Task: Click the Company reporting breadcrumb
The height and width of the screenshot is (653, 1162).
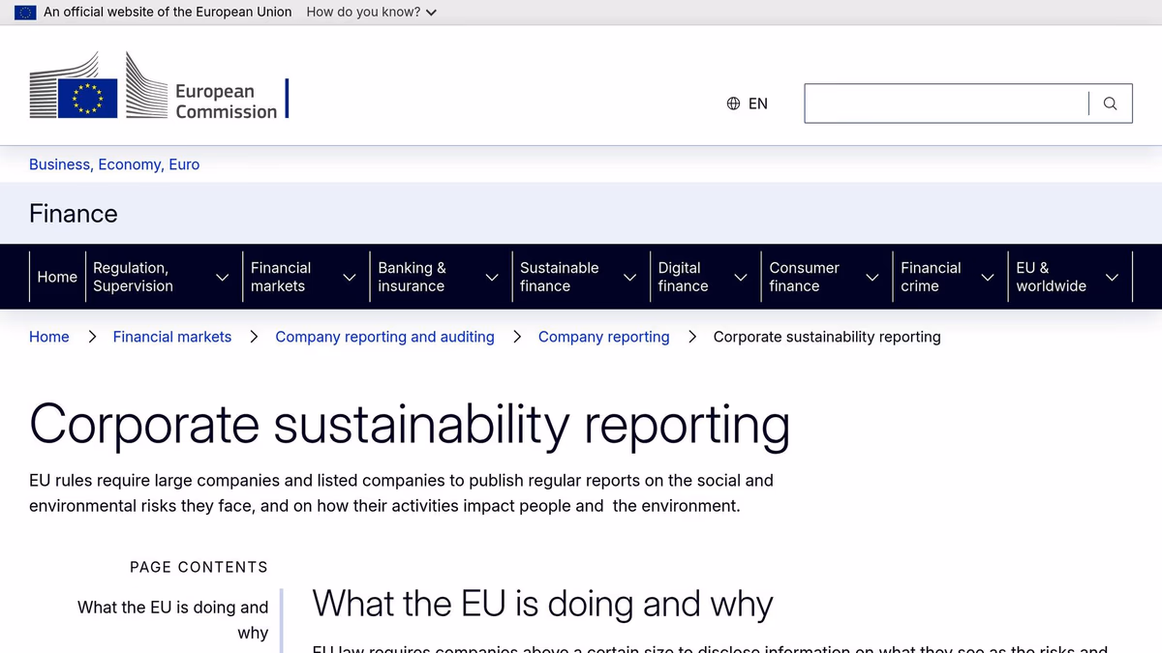Action: (603, 337)
